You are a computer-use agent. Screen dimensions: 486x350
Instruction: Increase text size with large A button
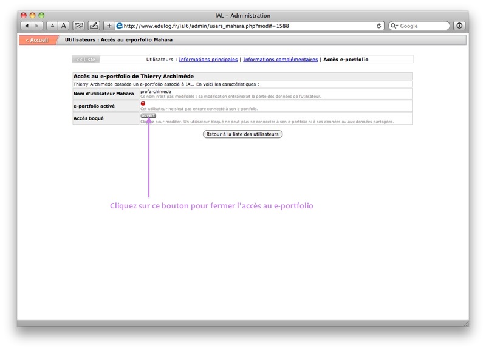[x=63, y=26]
